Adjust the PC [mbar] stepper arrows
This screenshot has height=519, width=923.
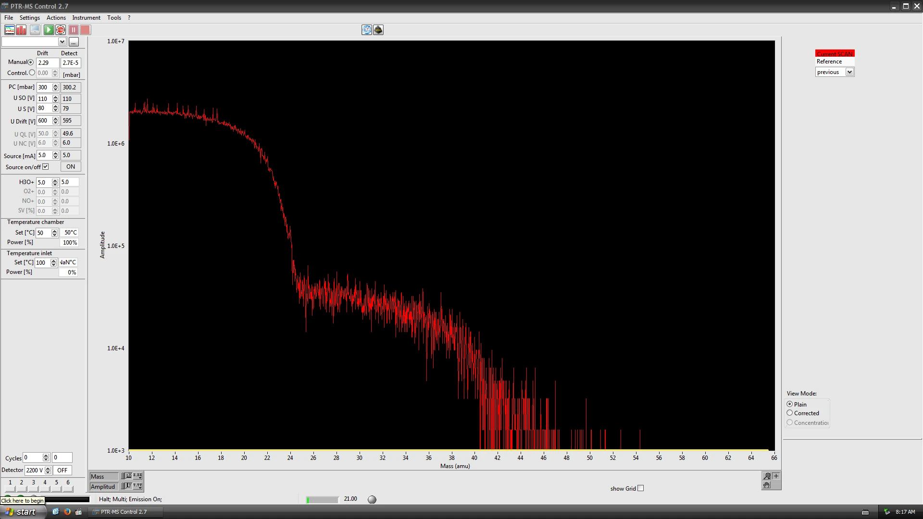click(x=55, y=87)
